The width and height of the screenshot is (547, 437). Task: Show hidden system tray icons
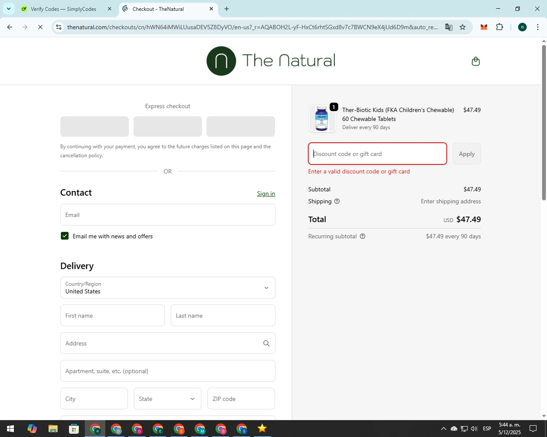443,429
